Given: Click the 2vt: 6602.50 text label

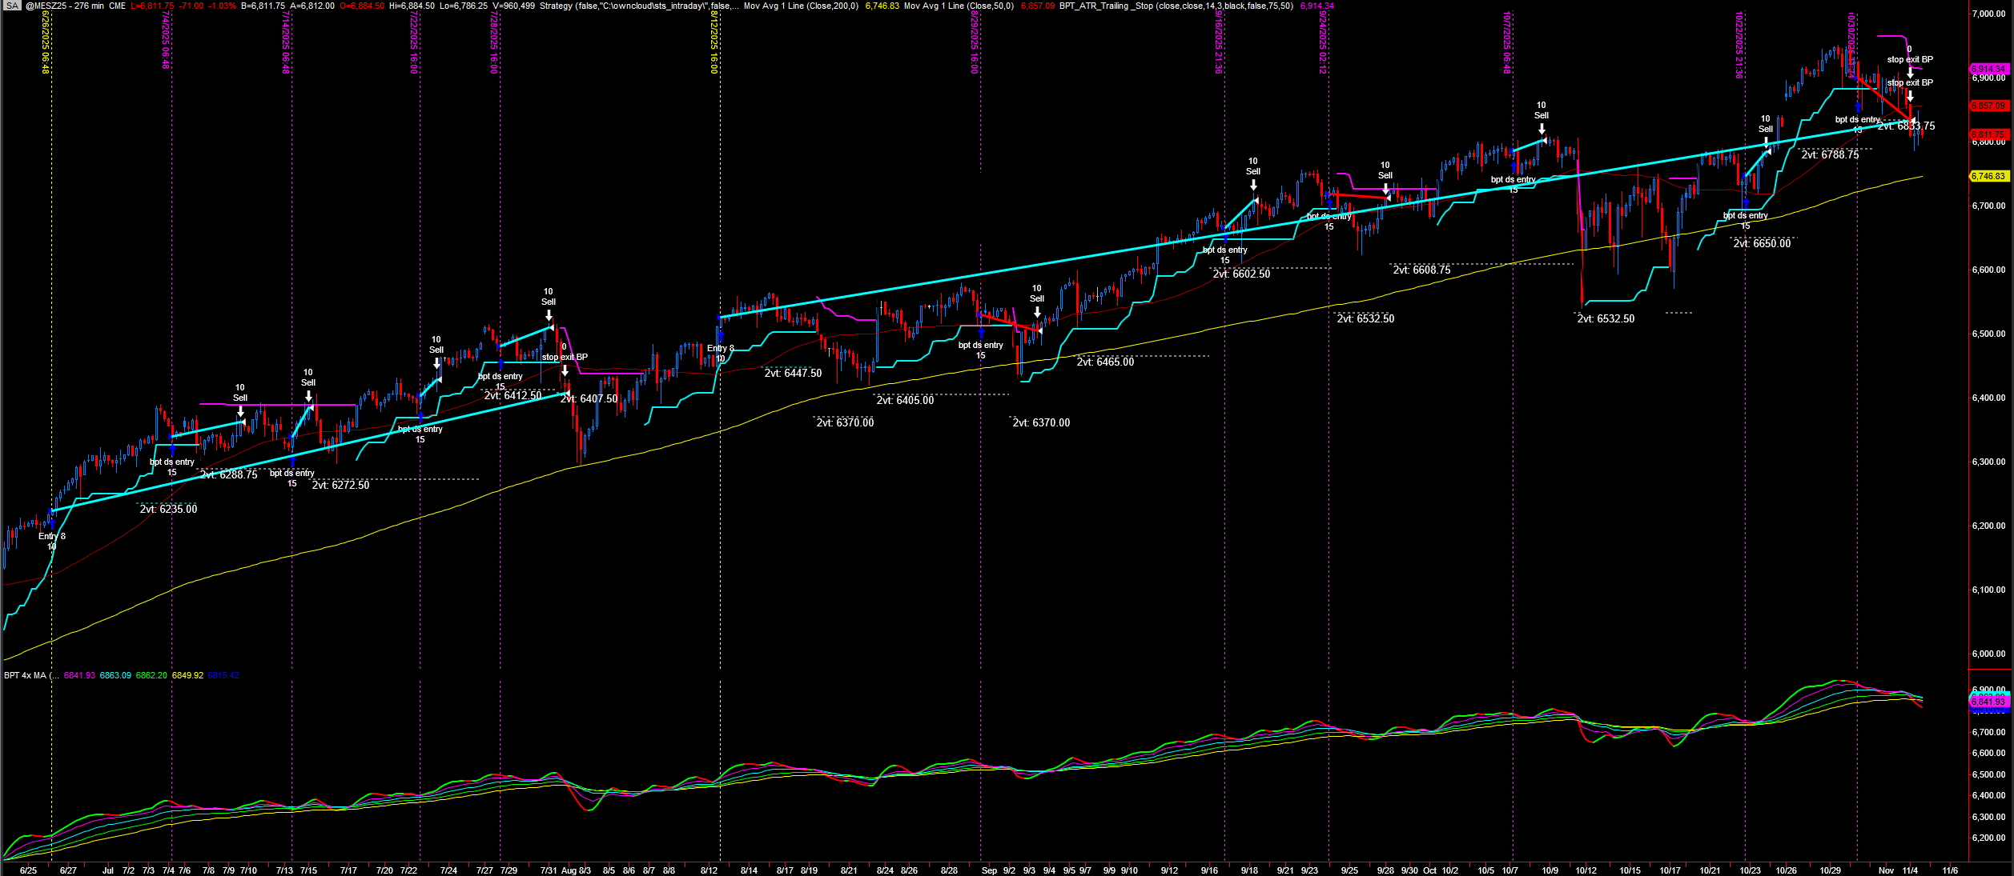Looking at the screenshot, I should 1241,274.
